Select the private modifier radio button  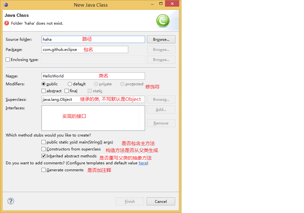(96, 84)
